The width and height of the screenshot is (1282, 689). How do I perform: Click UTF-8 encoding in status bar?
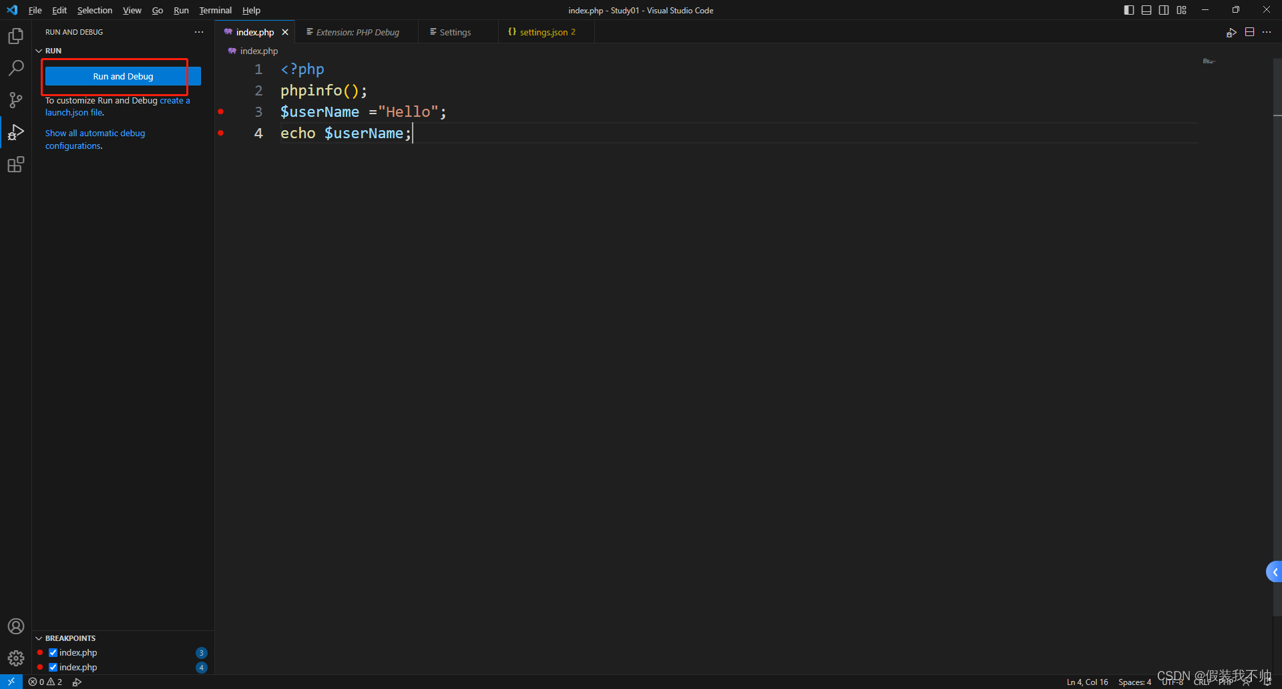coord(1172,682)
